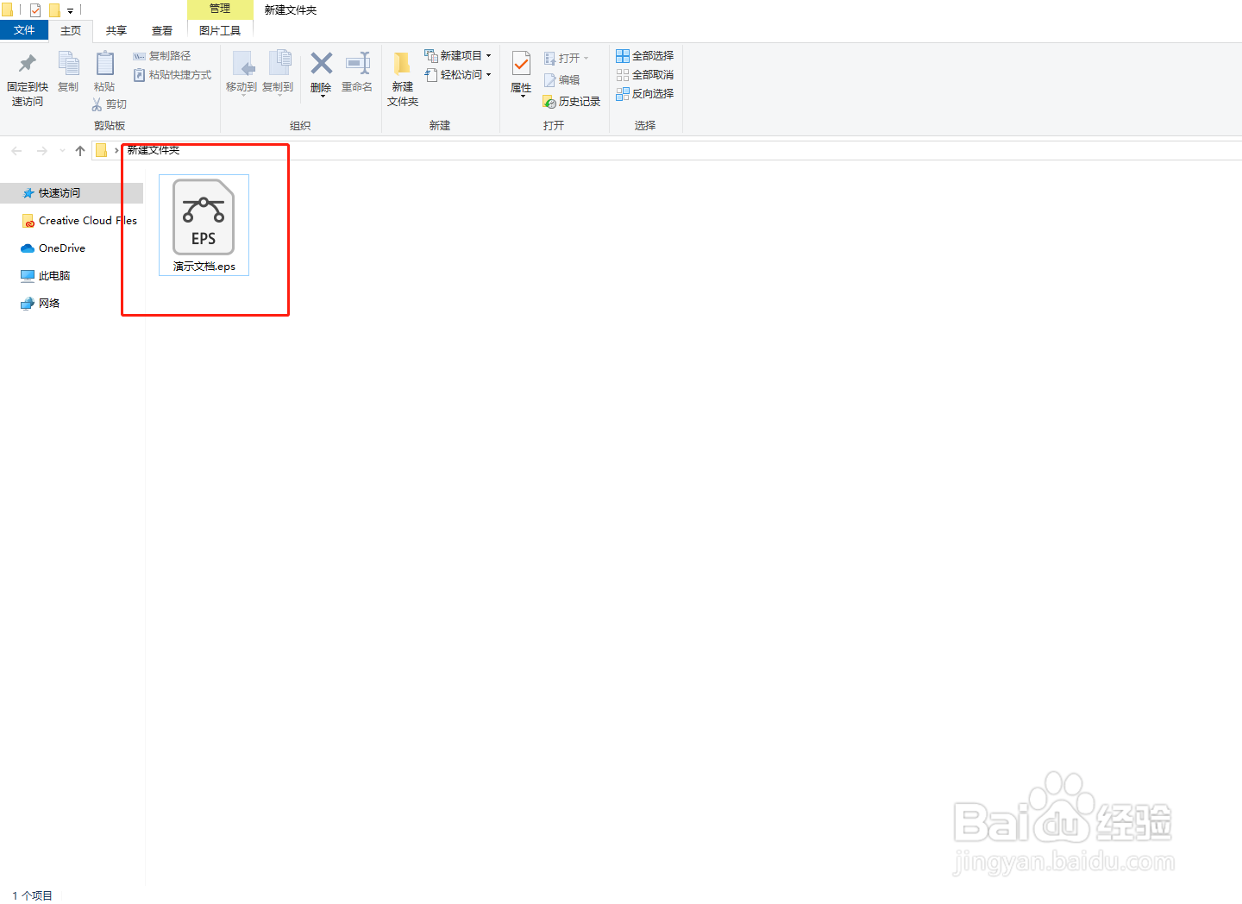The width and height of the screenshot is (1242, 904).
Task: Click the Copy (复制) ribbon icon
Action: click(68, 64)
